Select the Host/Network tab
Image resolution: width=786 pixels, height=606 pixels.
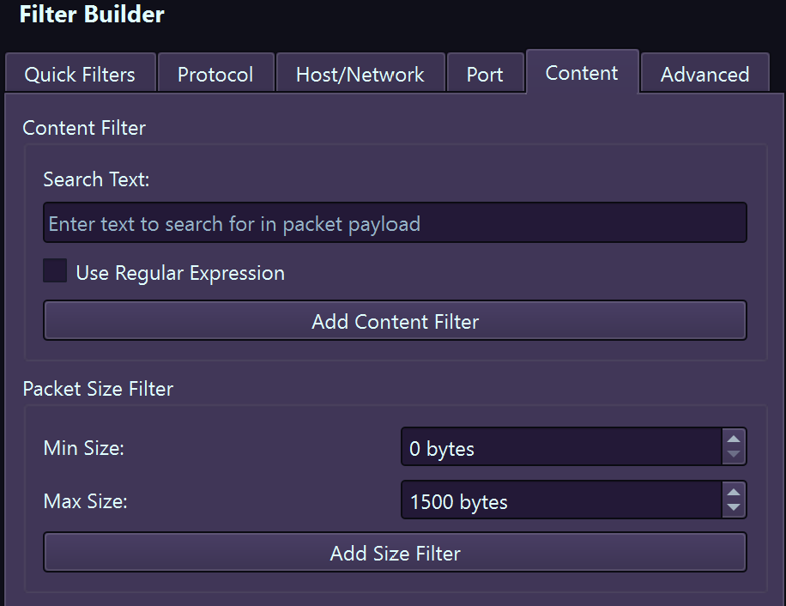tap(360, 74)
